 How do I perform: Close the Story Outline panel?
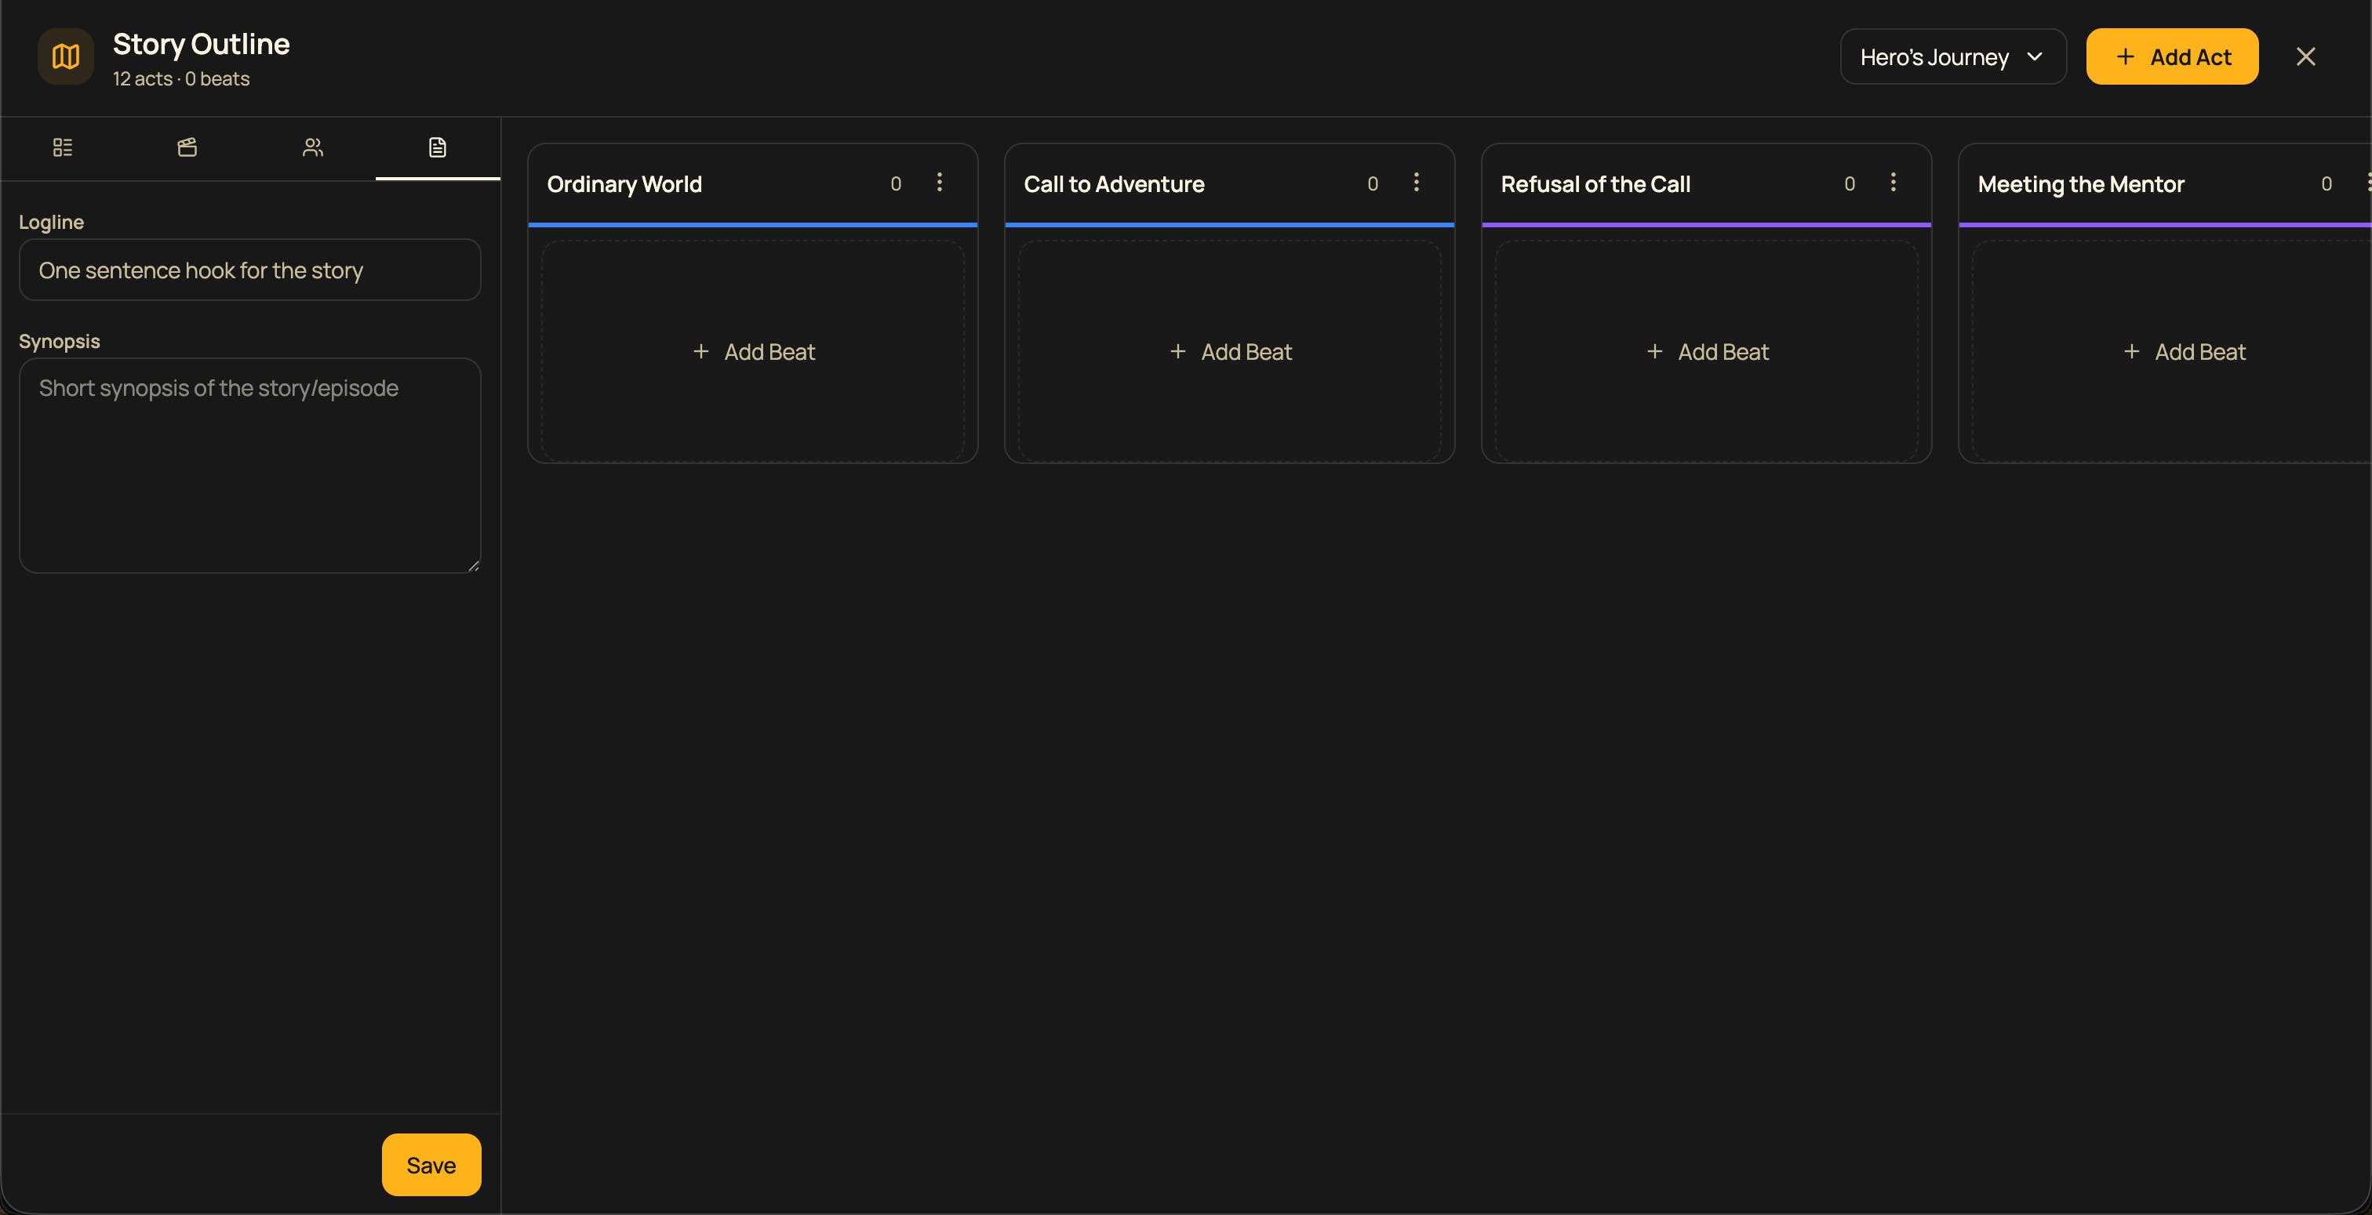point(2305,57)
